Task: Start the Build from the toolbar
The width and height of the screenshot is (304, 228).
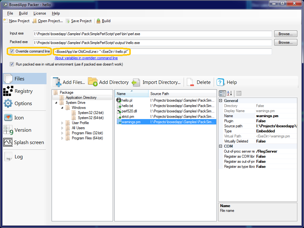Action: coord(104,21)
